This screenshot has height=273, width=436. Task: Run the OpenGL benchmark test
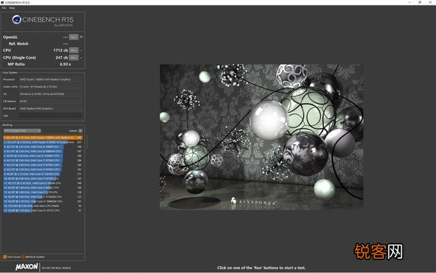click(x=74, y=37)
